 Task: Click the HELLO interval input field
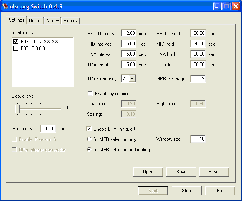(128, 34)
